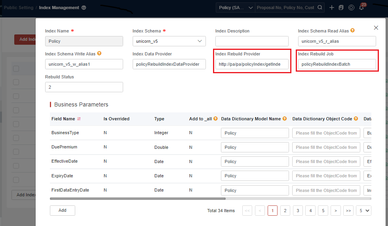
Task: Toggle the header checkbox in background table
Action: click(16, 68)
